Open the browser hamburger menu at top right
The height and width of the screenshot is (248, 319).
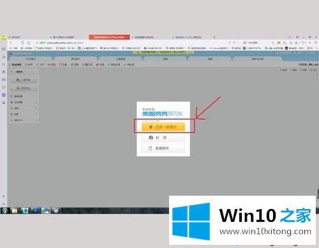point(316,43)
